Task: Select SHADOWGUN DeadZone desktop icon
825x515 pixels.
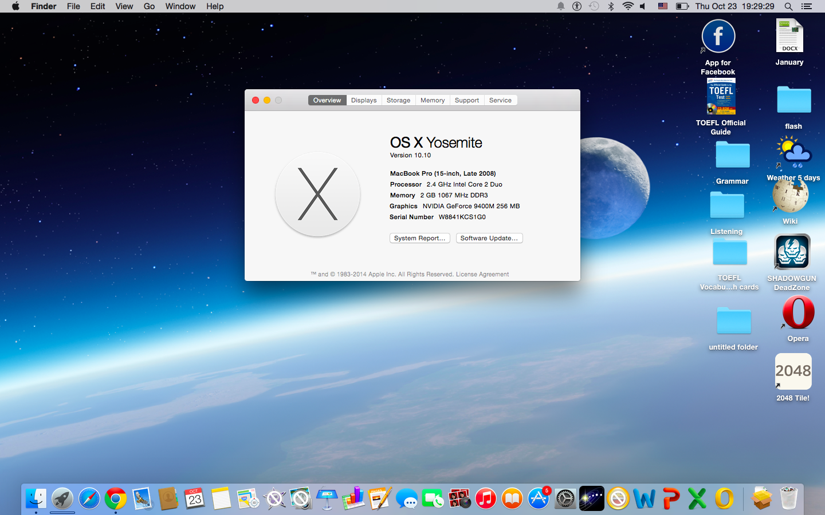Action: pyautogui.click(x=792, y=252)
